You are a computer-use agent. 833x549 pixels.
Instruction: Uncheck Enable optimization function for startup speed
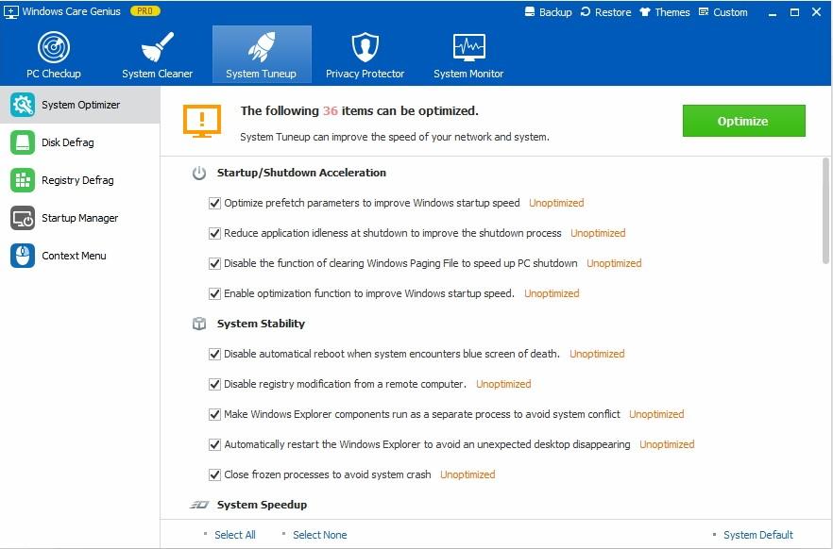(x=214, y=294)
